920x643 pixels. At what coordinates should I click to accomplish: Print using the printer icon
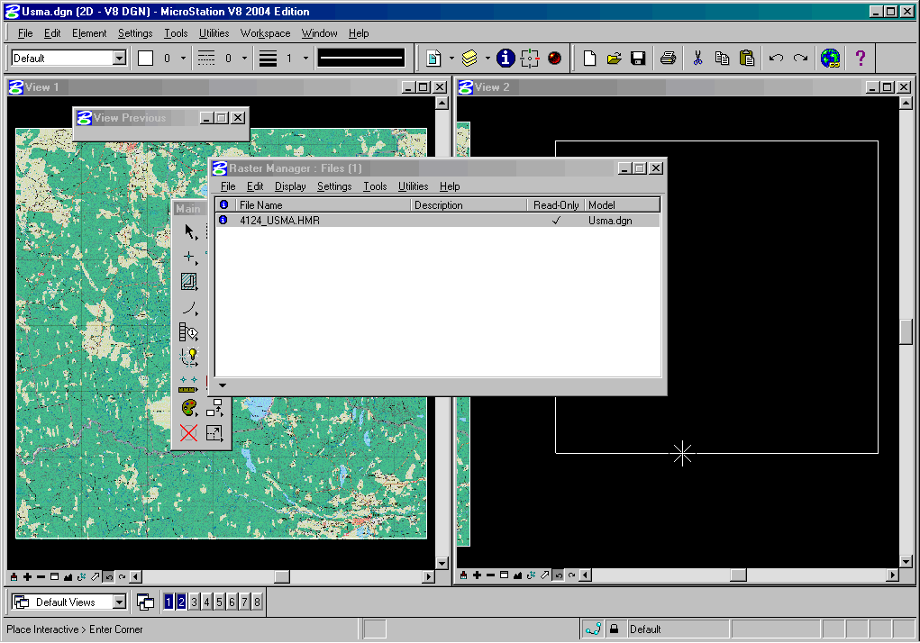(x=668, y=58)
